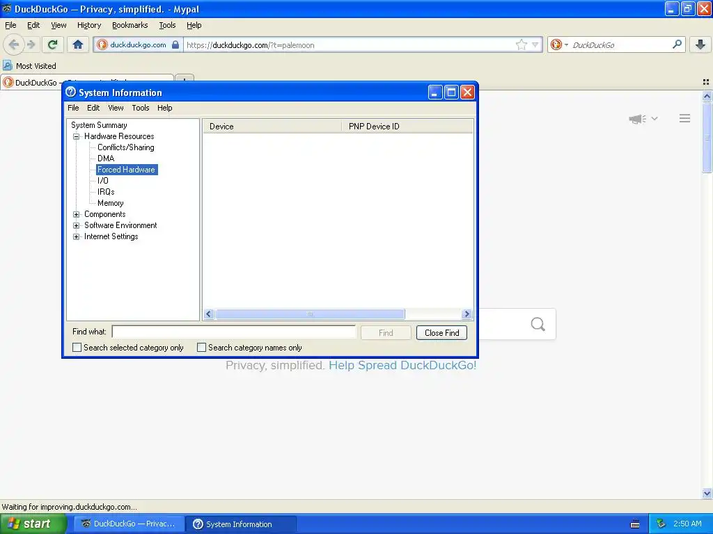Image resolution: width=713 pixels, height=534 pixels.
Task: Click the network tray icon beside clock
Action: 661,524
